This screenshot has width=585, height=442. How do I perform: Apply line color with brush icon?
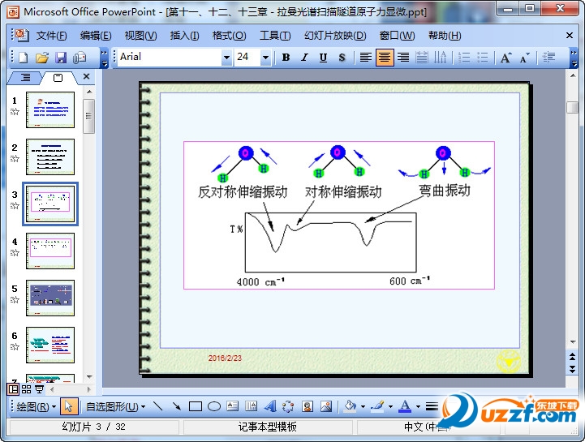(378, 406)
